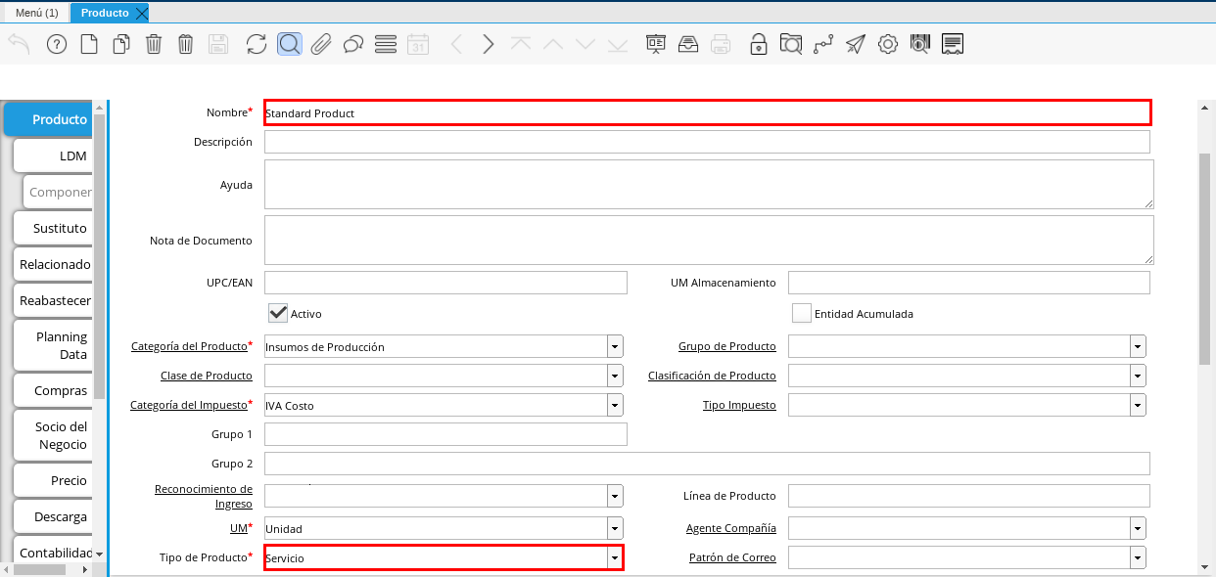The image size is (1216, 577).
Task: Jump to first record icon
Action: click(521, 44)
